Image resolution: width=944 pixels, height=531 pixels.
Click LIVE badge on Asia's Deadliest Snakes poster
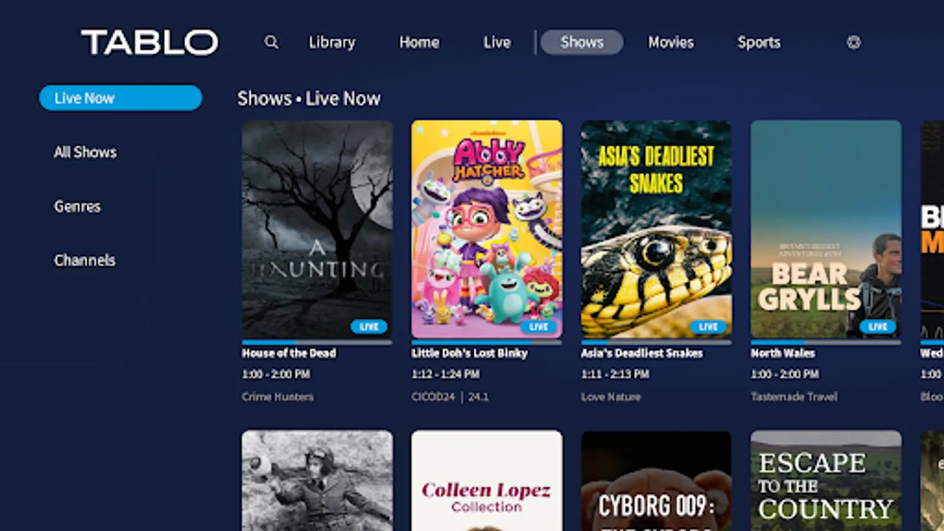(x=708, y=326)
